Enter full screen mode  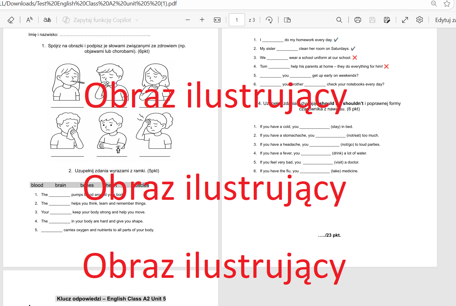[x=405, y=20]
